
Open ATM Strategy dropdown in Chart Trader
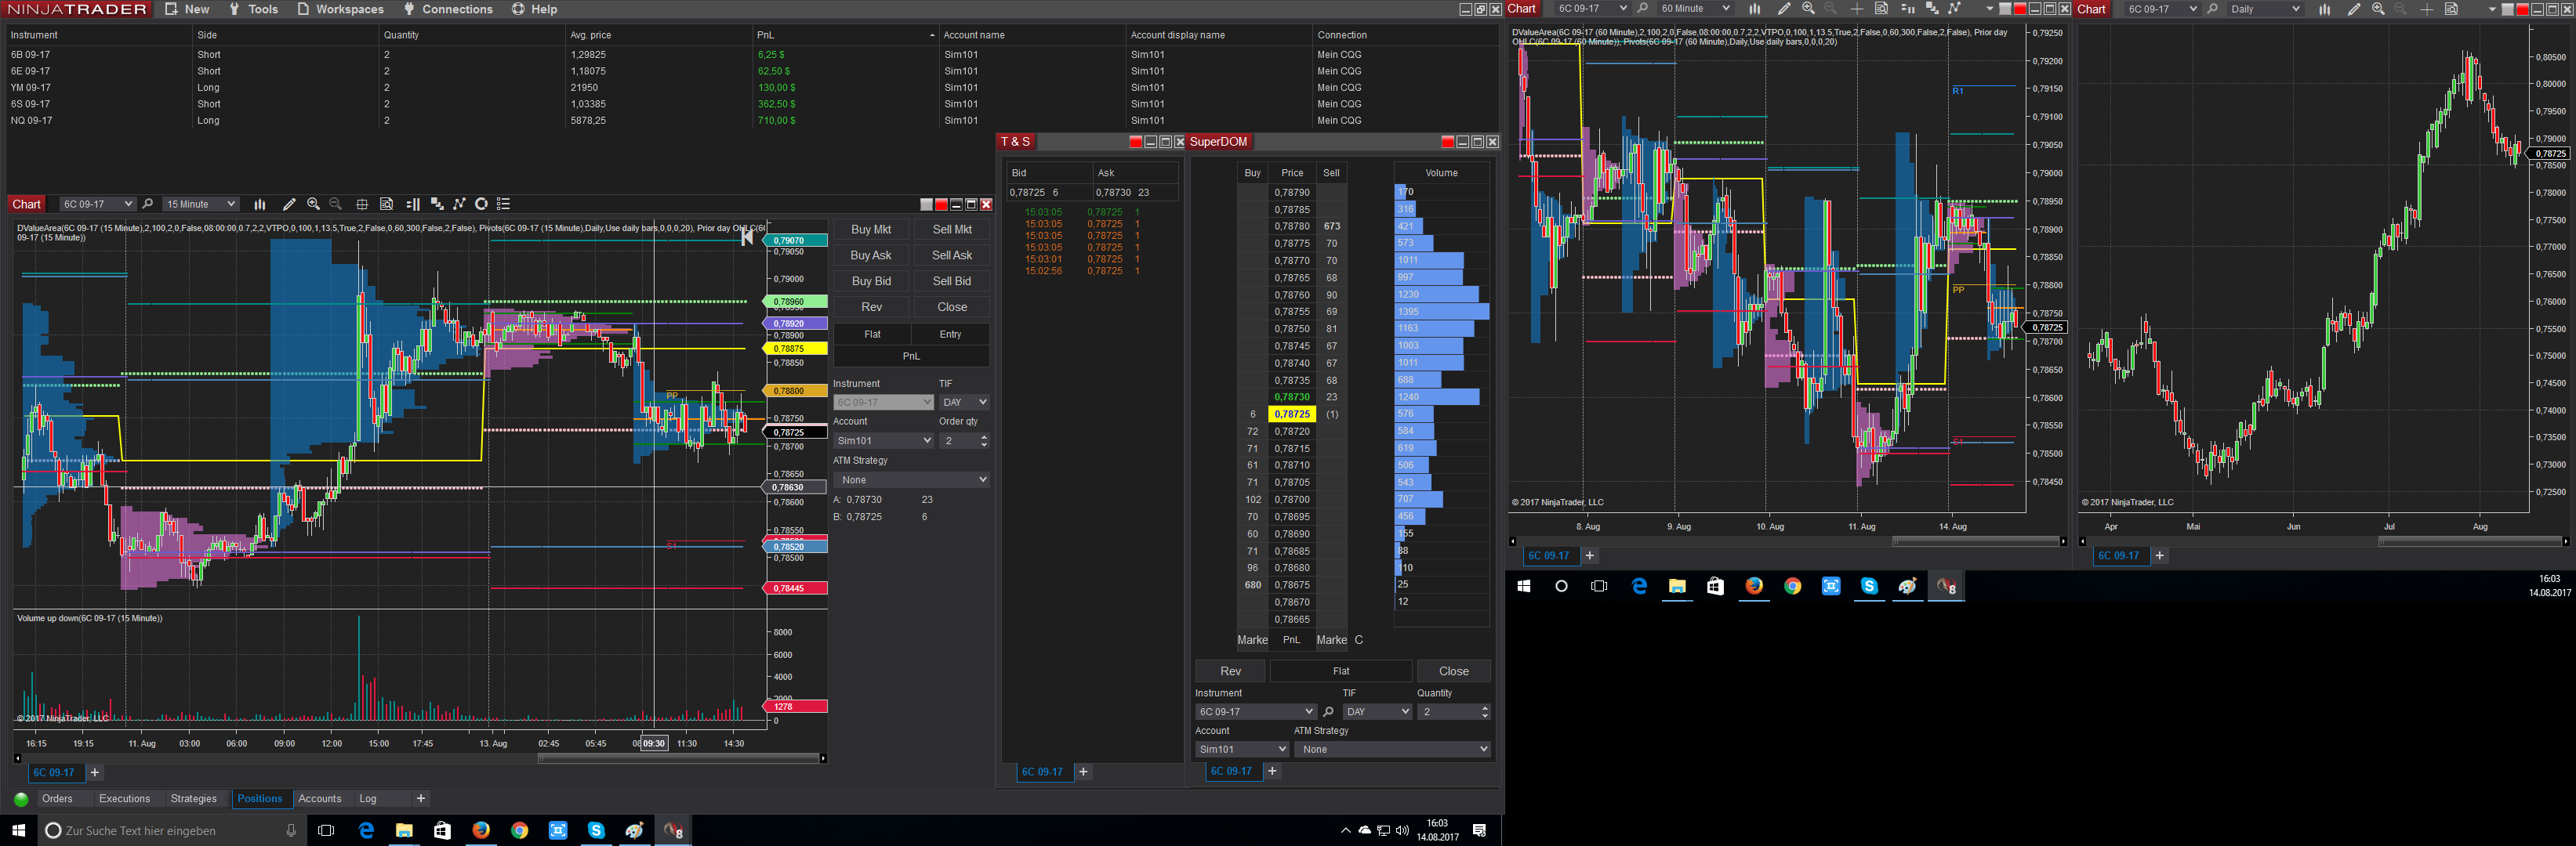(911, 479)
